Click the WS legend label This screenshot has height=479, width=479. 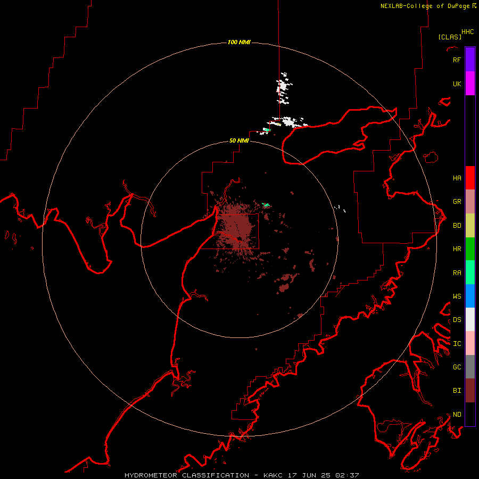(x=457, y=296)
